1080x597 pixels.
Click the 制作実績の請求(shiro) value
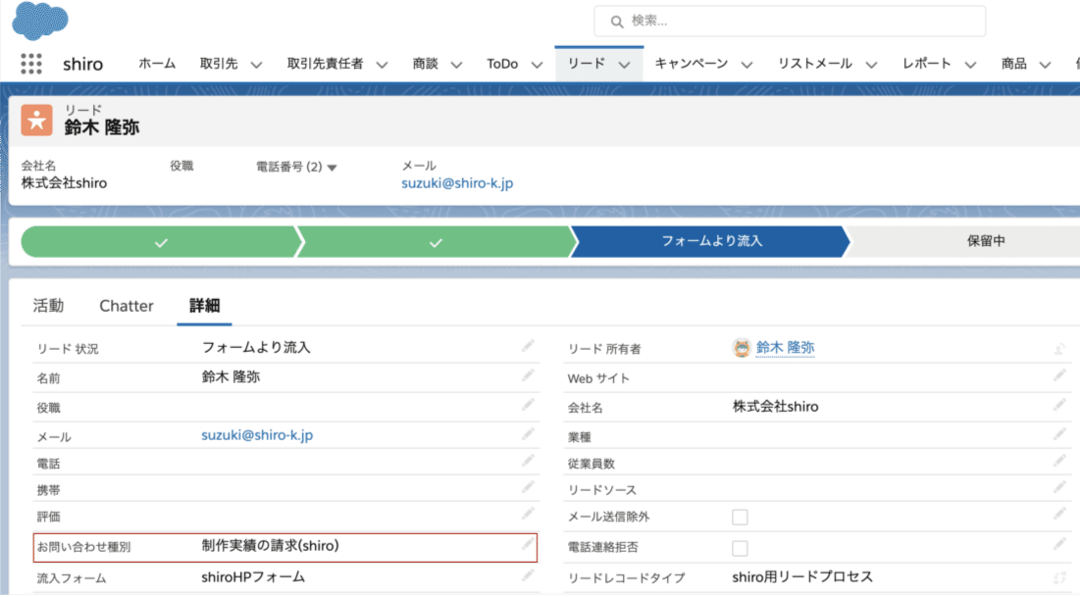(x=270, y=546)
